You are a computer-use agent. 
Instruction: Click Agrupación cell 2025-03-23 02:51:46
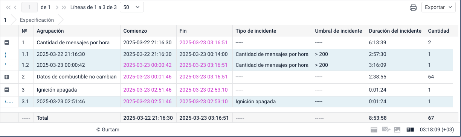(61, 101)
